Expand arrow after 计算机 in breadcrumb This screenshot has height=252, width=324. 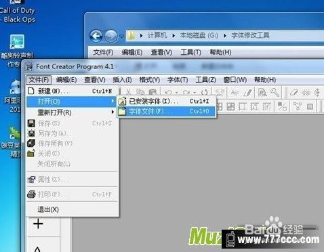click(x=174, y=35)
